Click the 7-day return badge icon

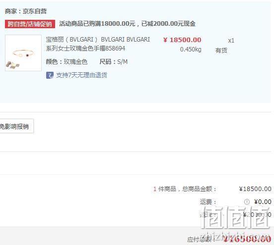[x=50, y=75]
